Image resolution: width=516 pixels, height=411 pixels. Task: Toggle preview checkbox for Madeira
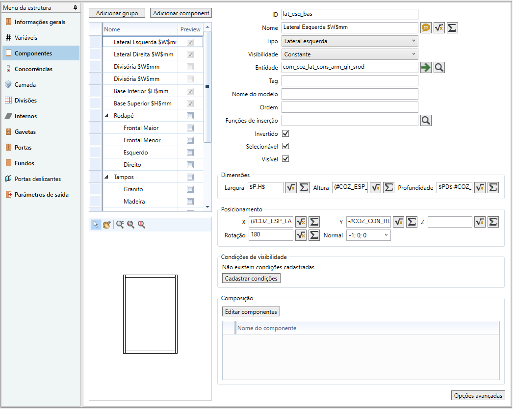[x=190, y=202]
